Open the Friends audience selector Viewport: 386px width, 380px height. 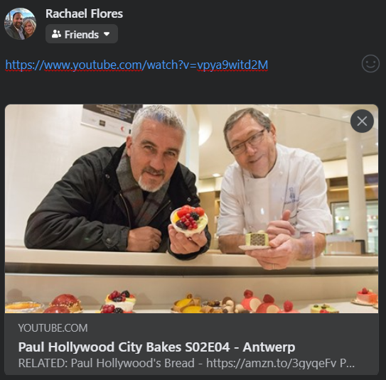pos(82,34)
